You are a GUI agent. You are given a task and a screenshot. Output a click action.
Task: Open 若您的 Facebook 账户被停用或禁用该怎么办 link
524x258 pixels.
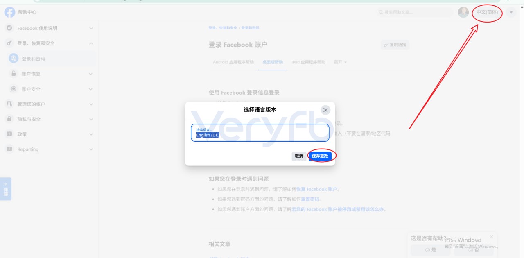(x=339, y=209)
